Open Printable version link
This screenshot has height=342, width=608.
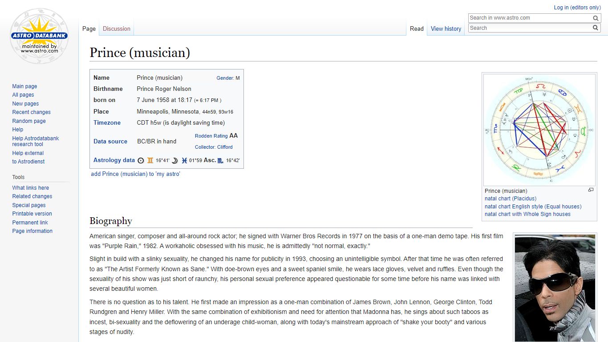point(32,214)
